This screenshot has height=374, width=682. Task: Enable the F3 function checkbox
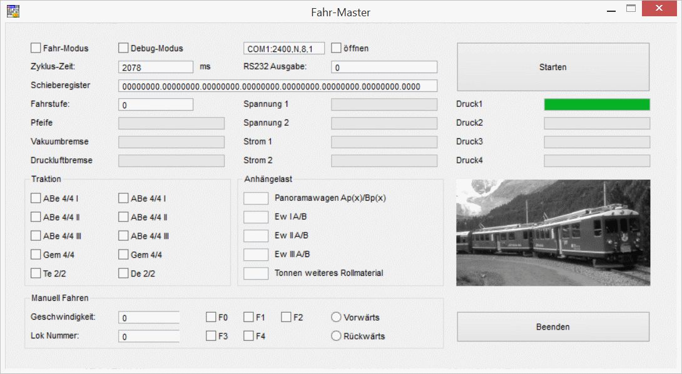(x=211, y=336)
